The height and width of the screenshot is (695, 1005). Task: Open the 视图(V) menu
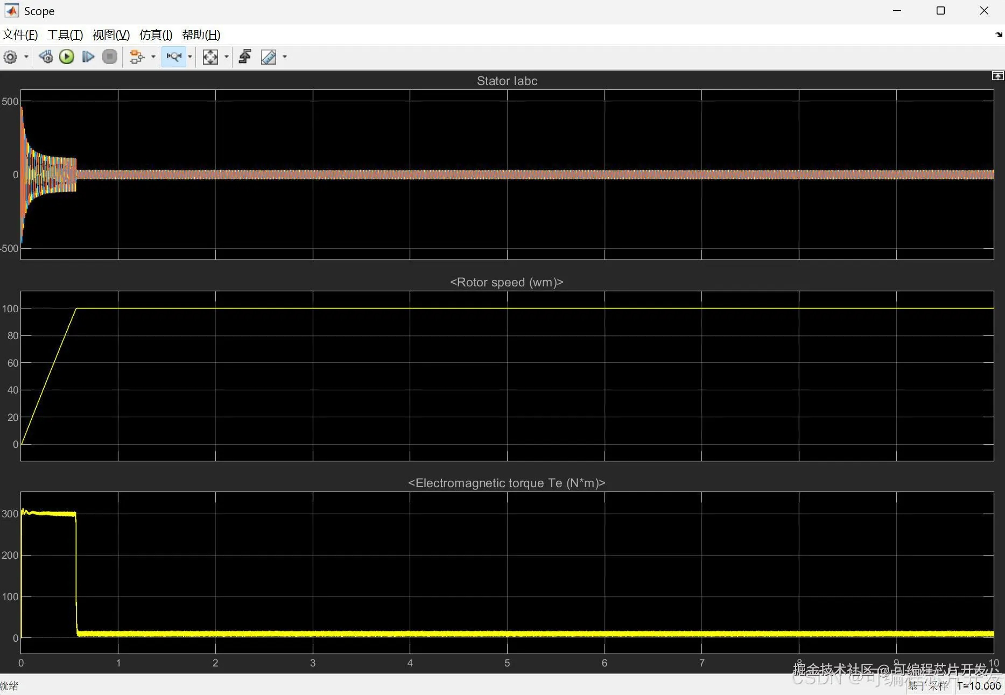click(111, 35)
